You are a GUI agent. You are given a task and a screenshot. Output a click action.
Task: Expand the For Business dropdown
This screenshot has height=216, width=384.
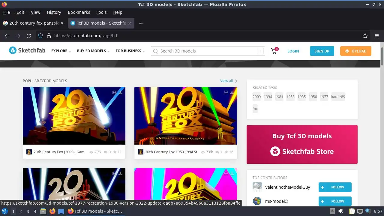tap(130, 51)
